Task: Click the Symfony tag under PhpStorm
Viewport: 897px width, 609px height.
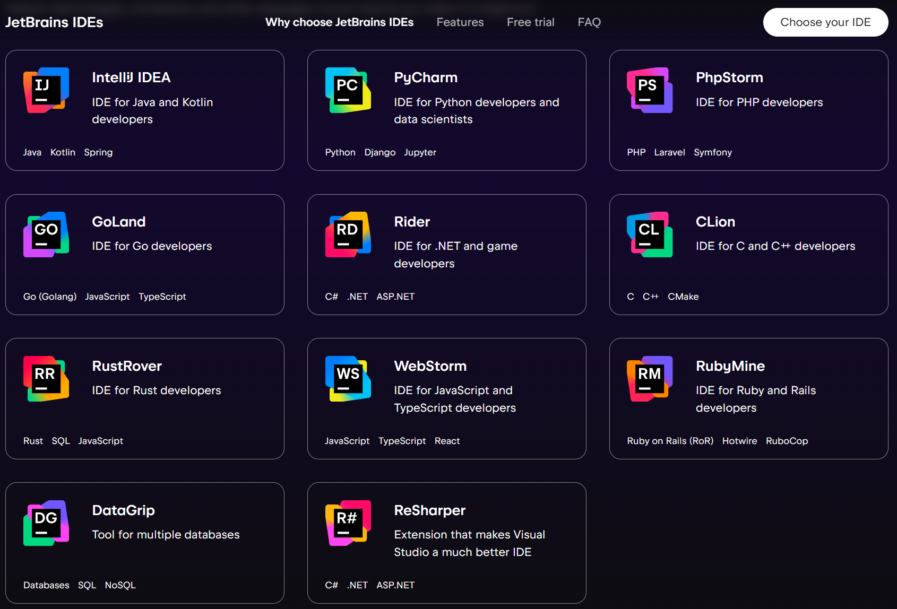Action: [x=713, y=152]
